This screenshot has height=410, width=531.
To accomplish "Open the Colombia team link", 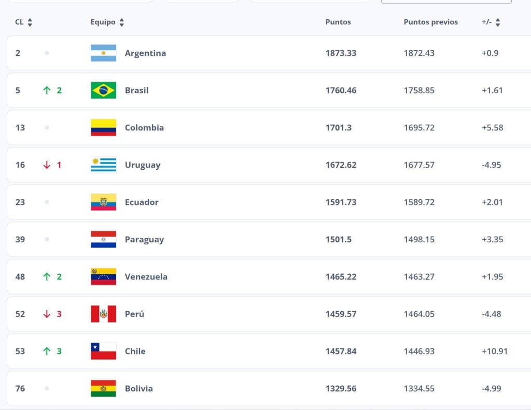I will tap(144, 127).
